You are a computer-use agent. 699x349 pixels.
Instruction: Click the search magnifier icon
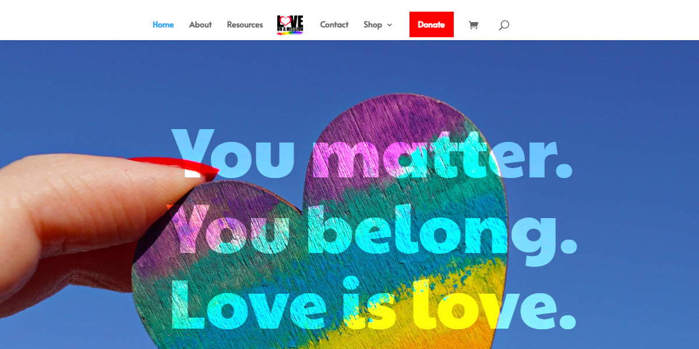coord(504,25)
